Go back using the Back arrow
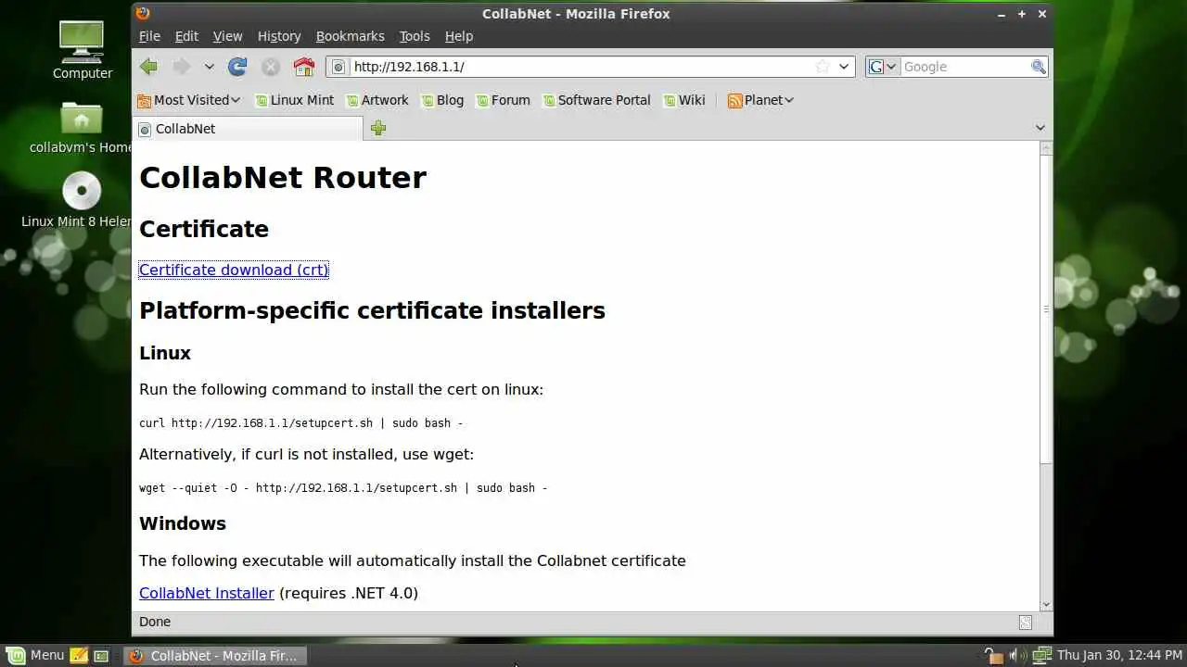Image resolution: width=1187 pixels, height=667 pixels. 148,67
